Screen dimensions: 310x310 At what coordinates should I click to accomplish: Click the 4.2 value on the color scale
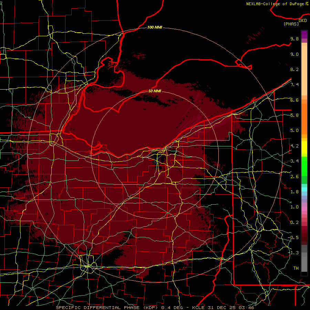click(x=294, y=146)
